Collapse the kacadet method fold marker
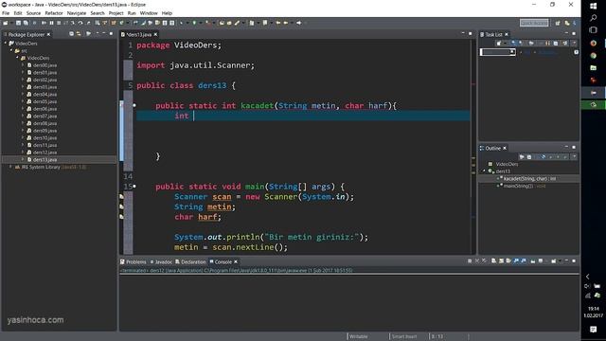This screenshot has width=606, height=341. tap(134, 105)
